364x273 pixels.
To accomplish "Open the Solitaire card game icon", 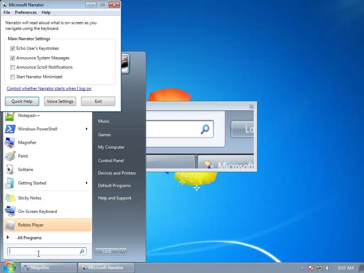I will pos(10,170).
